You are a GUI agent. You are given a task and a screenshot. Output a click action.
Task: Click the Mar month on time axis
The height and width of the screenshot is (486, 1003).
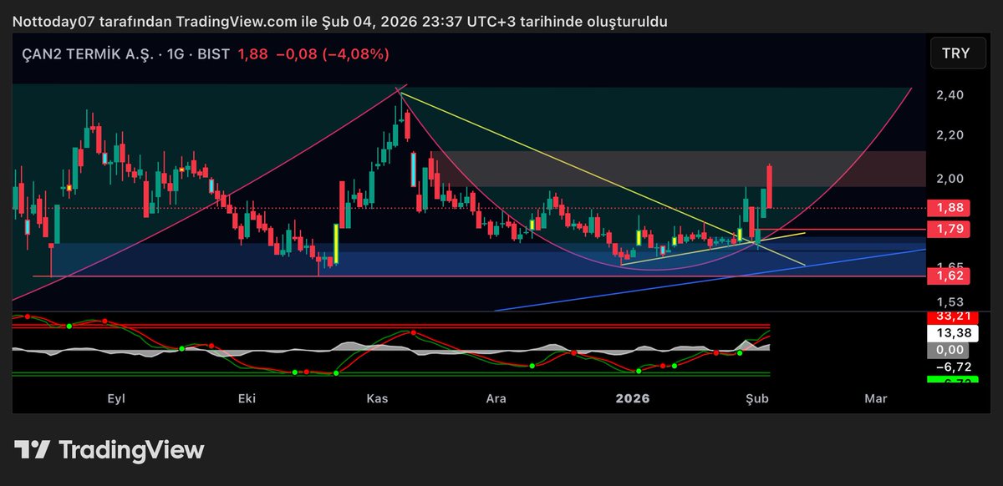(876, 399)
